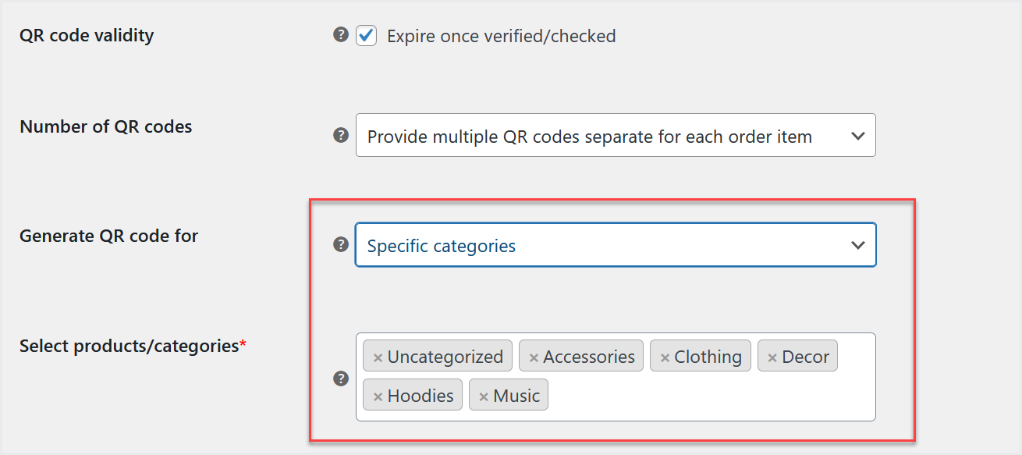Click chevron arrow of Generate QR code dropdown
Image resolution: width=1022 pixels, height=455 pixels.
[x=858, y=245]
